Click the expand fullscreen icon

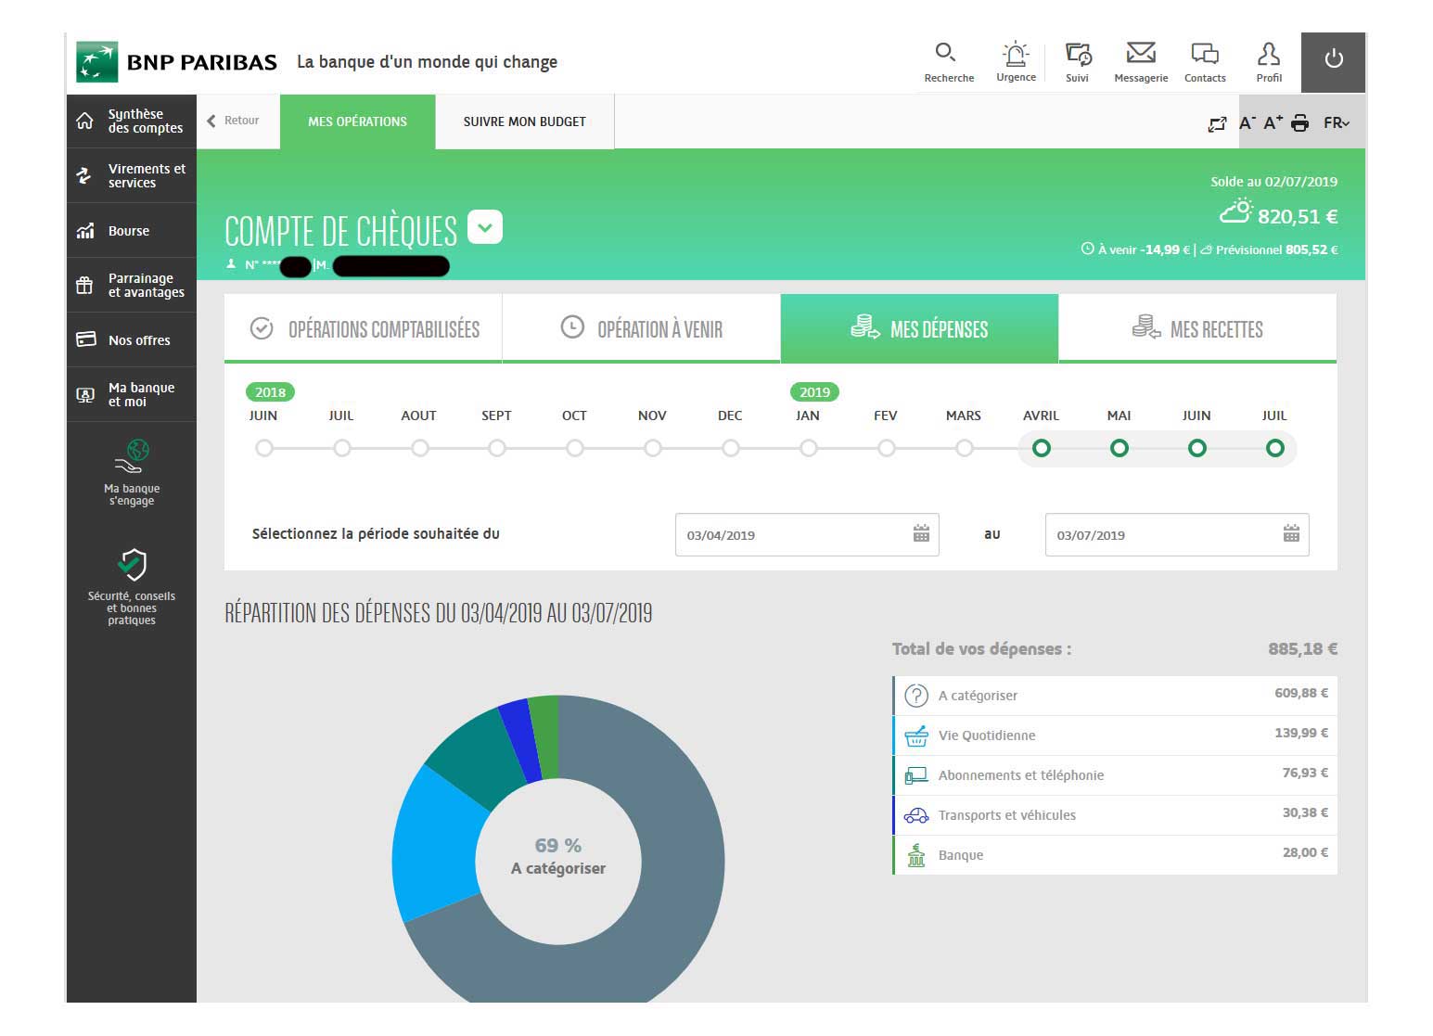click(1217, 123)
